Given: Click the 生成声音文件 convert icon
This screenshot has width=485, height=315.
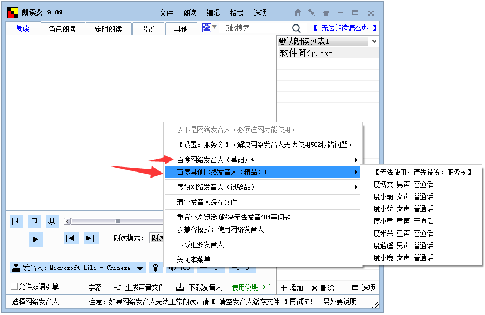Looking at the screenshot, I should pos(117,287).
